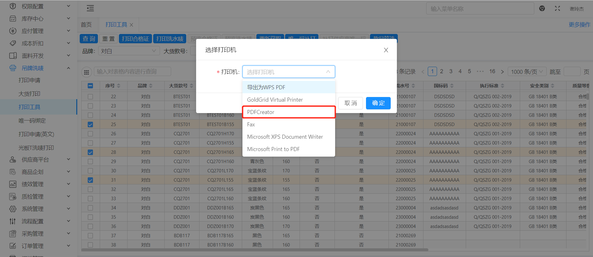Open the 选择打印机 printer dropdown
The image size is (593, 257).
(x=288, y=72)
